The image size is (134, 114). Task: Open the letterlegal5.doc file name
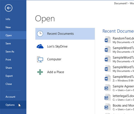click(123, 96)
